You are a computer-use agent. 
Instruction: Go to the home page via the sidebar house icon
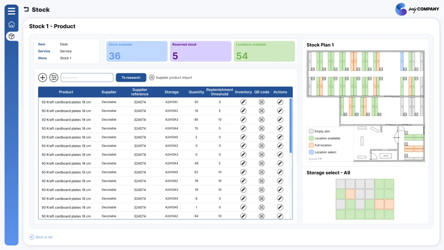click(11, 24)
